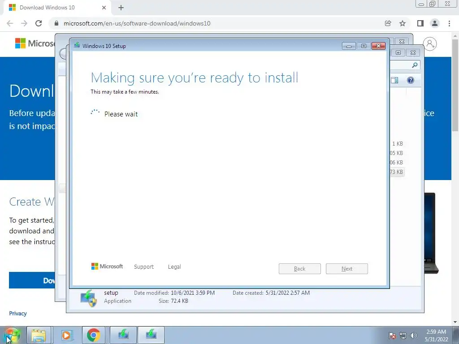Close the Windows 10 Setup window
The width and height of the screenshot is (459, 344).
click(378, 46)
